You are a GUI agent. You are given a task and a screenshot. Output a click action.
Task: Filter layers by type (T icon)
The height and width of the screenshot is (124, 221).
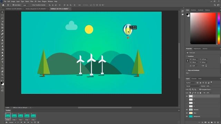(203, 83)
